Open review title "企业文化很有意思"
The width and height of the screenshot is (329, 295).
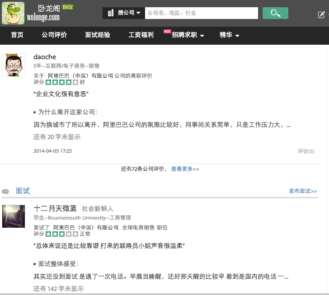coord(61,94)
